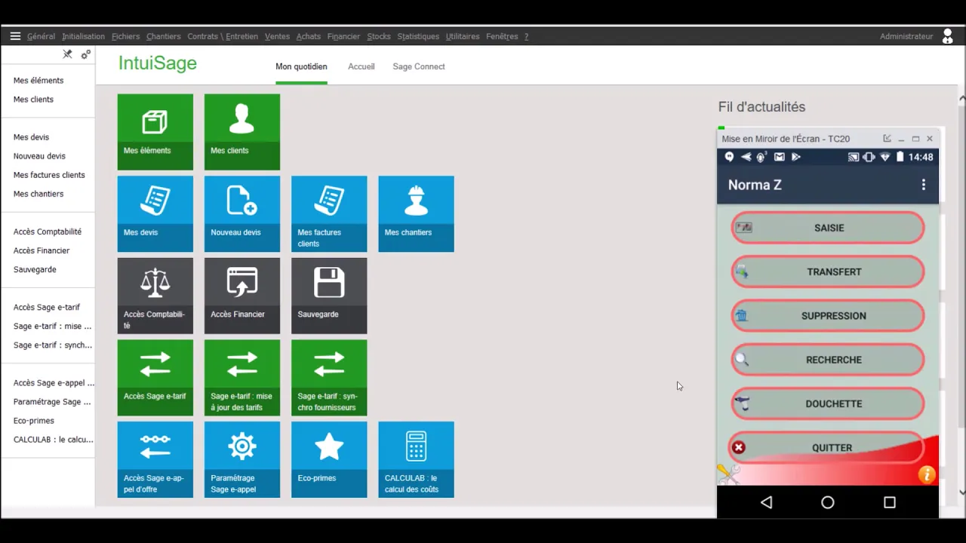Image resolution: width=966 pixels, height=543 pixels.
Task: Open the sidebar settings gears icon
Action: 86,54
